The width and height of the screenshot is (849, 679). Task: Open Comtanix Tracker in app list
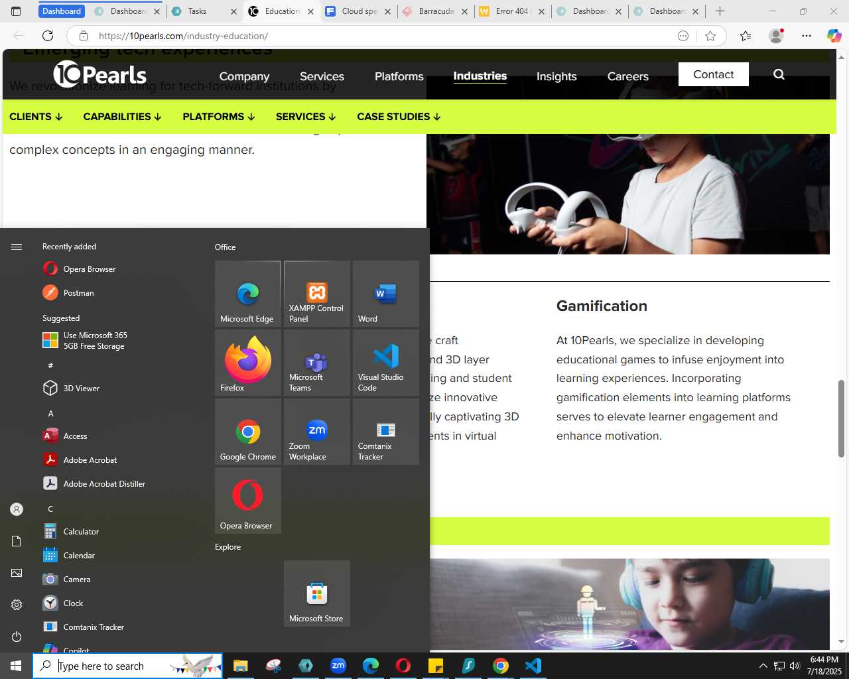click(94, 627)
